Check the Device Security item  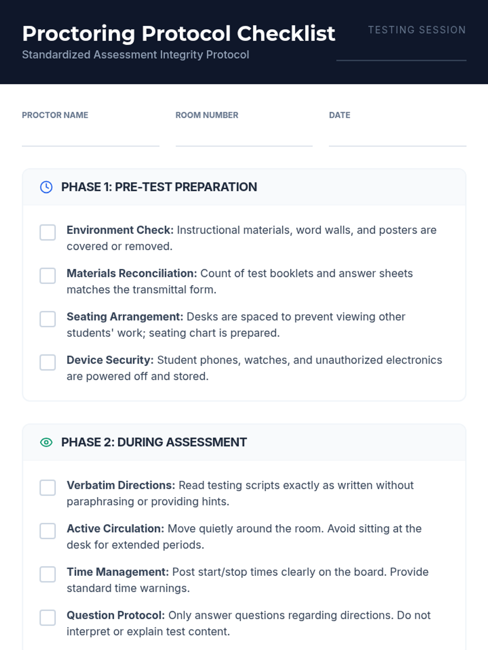tap(48, 362)
